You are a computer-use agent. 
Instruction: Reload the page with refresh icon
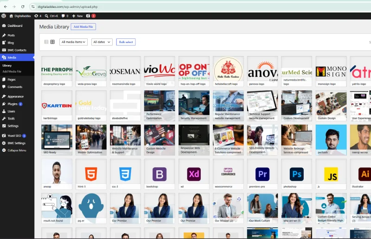[23, 6]
